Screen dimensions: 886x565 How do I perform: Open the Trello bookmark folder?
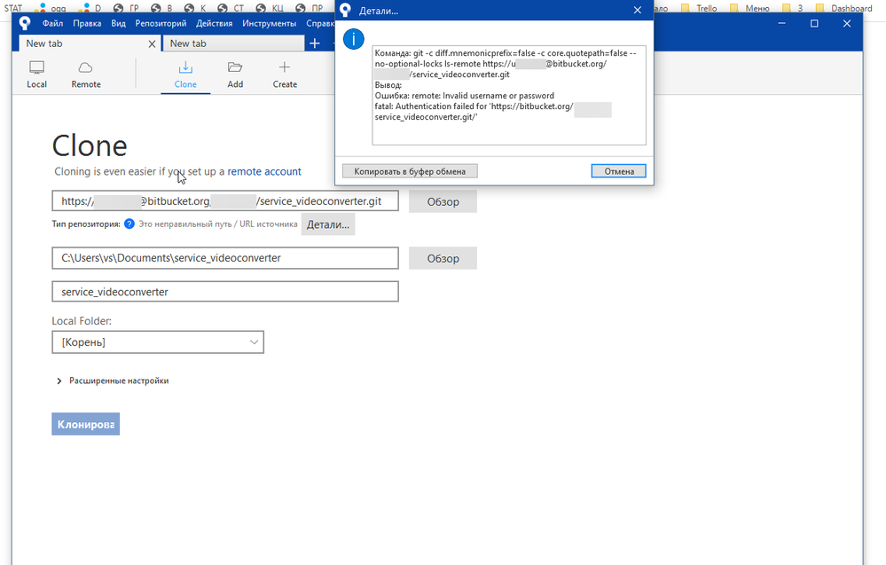[x=699, y=8]
